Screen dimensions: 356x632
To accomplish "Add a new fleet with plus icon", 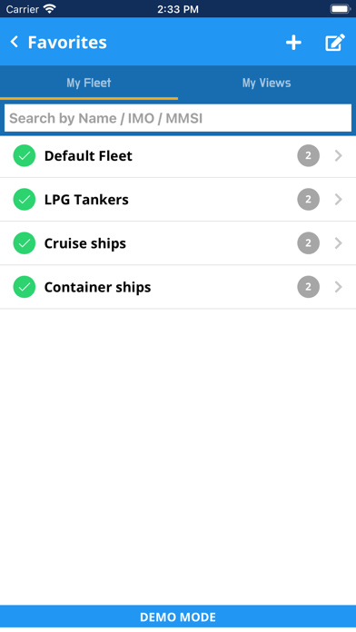I will [293, 43].
